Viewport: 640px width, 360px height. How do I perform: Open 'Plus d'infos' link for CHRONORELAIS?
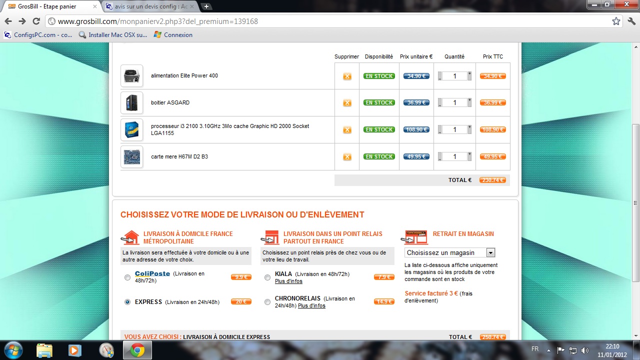point(311,306)
